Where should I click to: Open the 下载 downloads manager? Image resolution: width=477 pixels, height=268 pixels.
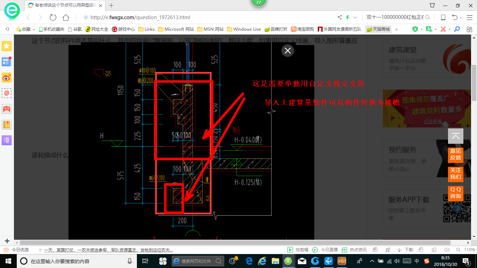[x=405, y=250]
